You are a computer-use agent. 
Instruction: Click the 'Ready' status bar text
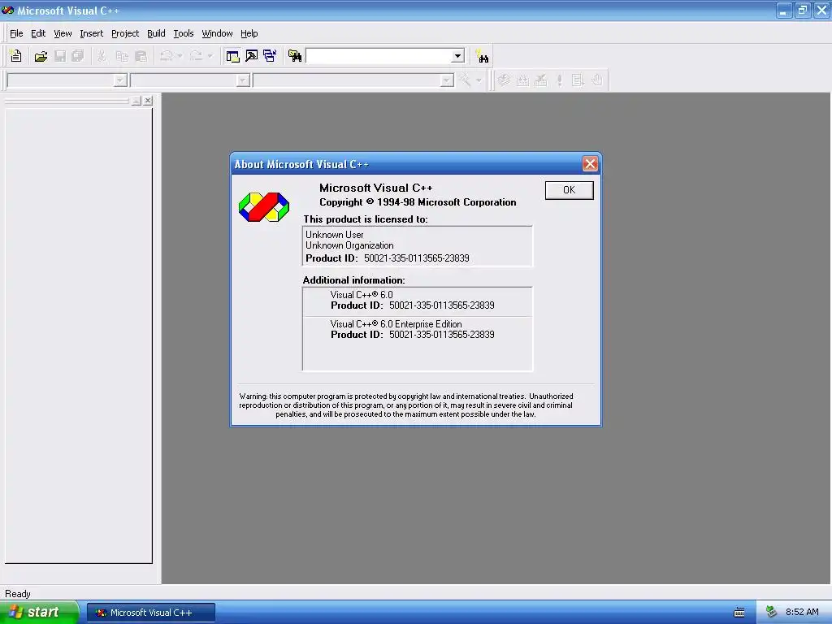click(18, 594)
